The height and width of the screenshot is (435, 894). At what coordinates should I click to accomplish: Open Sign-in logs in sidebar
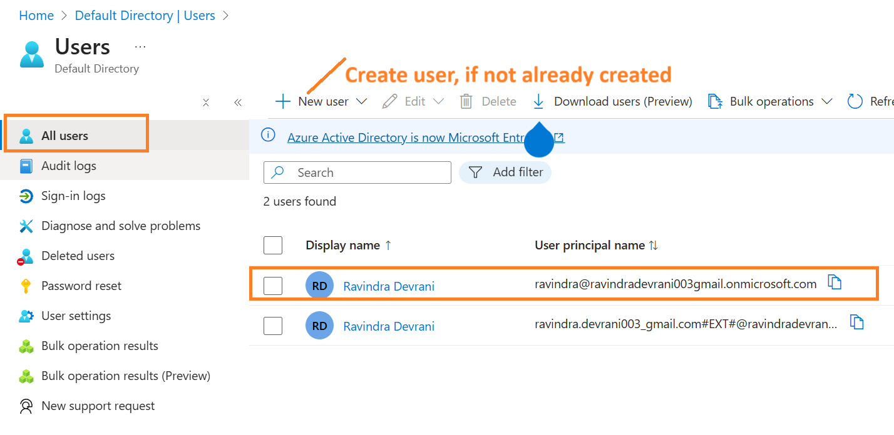click(x=73, y=196)
